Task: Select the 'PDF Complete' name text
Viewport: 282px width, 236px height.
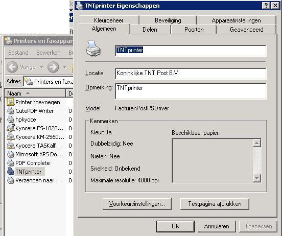Action: [33, 163]
